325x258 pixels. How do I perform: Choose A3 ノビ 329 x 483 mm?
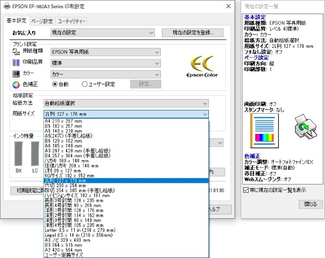click(x=126, y=240)
